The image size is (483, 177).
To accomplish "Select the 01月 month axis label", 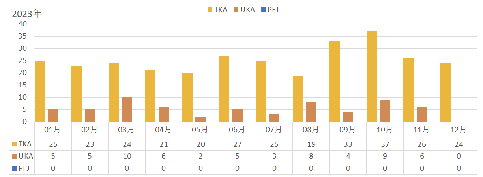I will click(53, 129).
